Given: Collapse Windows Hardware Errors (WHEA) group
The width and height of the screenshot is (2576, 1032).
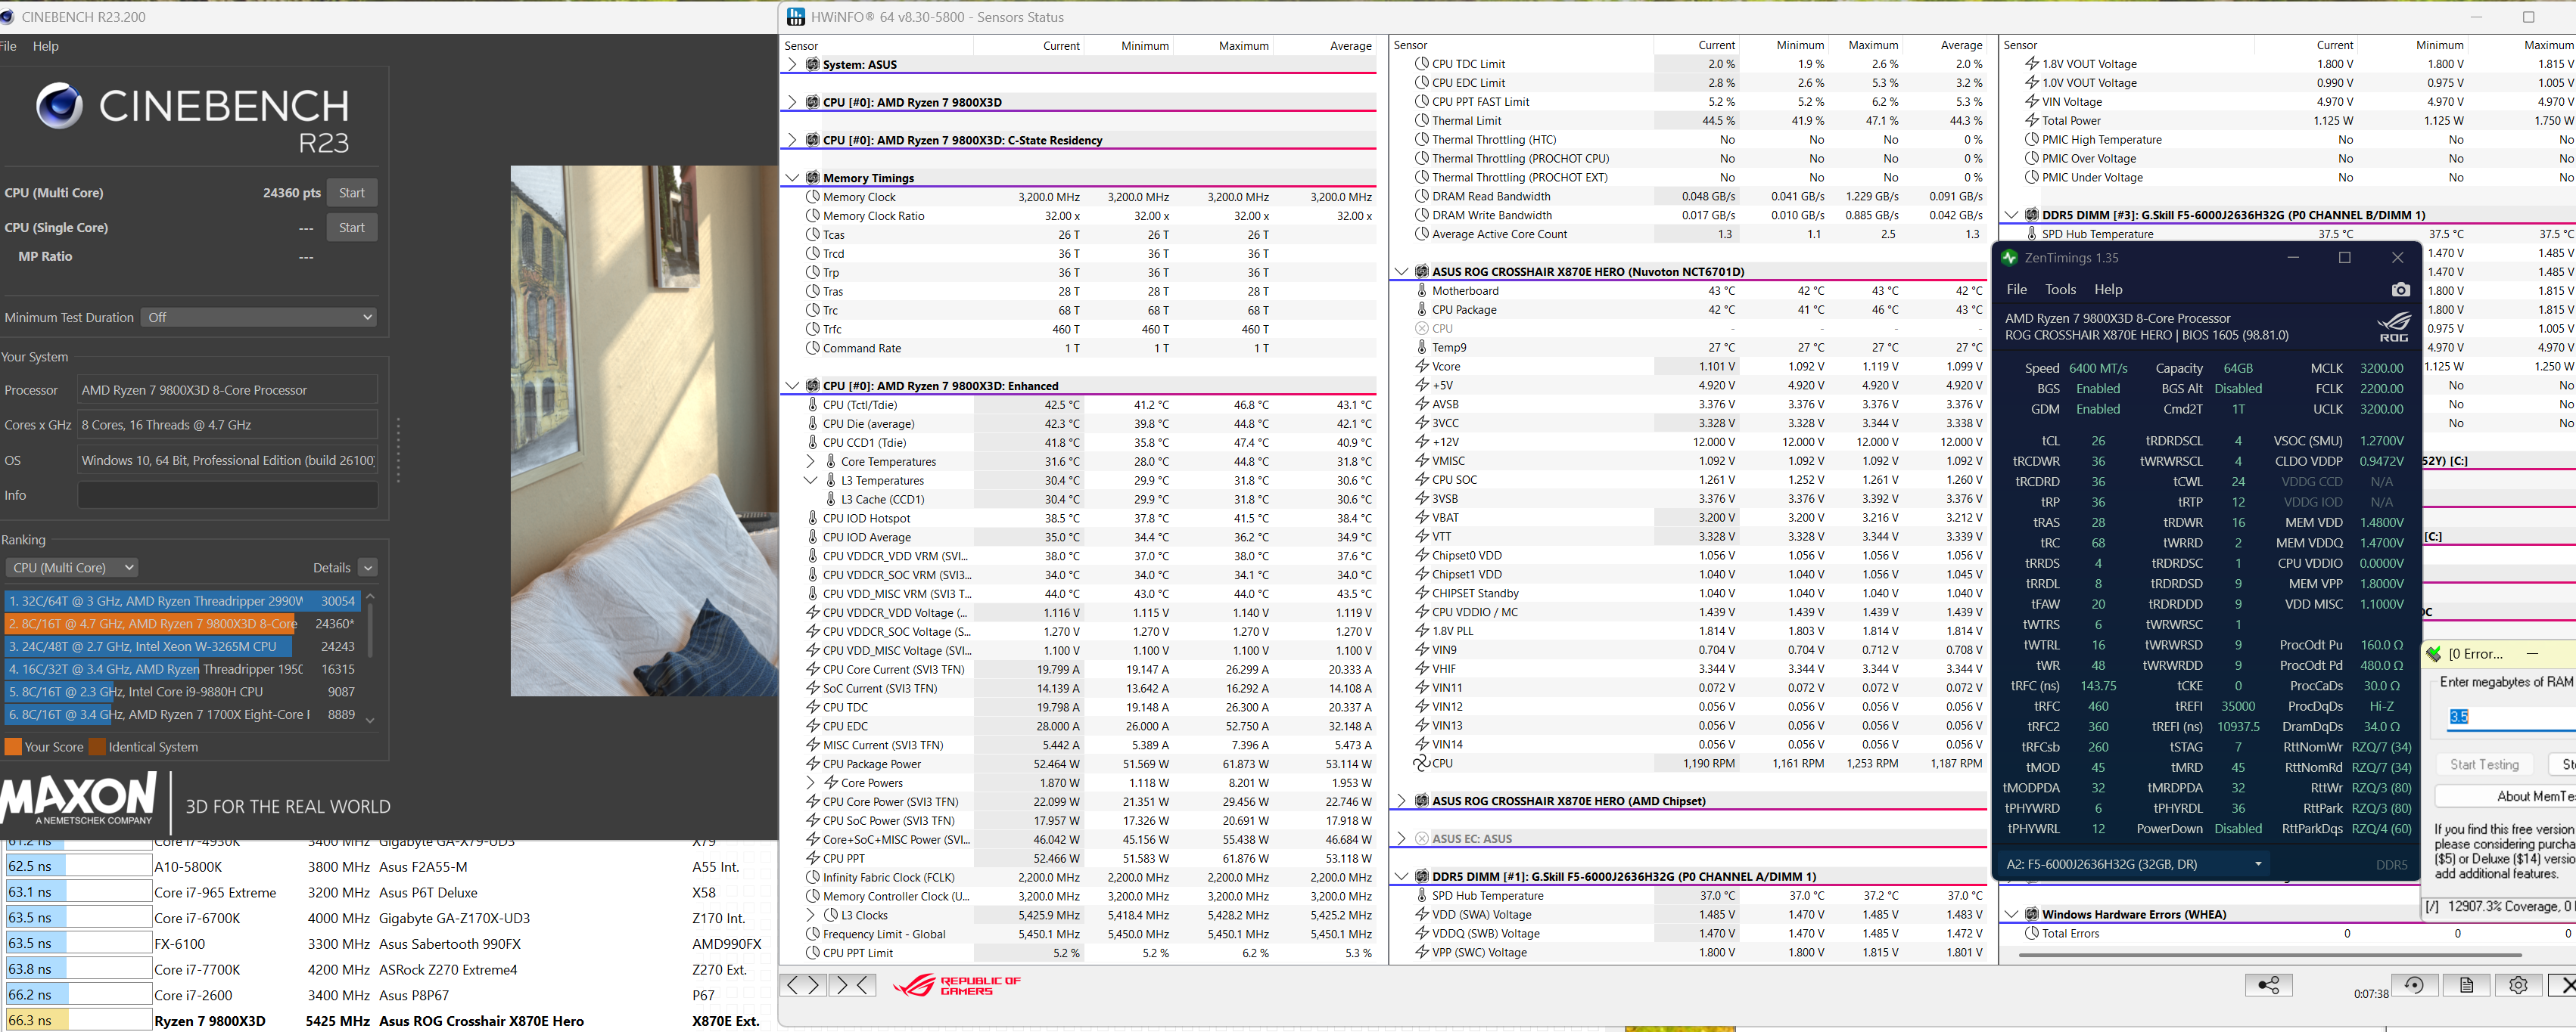Looking at the screenshot, I should [2011, 914].
